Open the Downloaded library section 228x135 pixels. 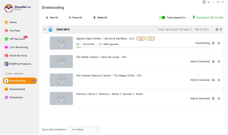[17, 89]
